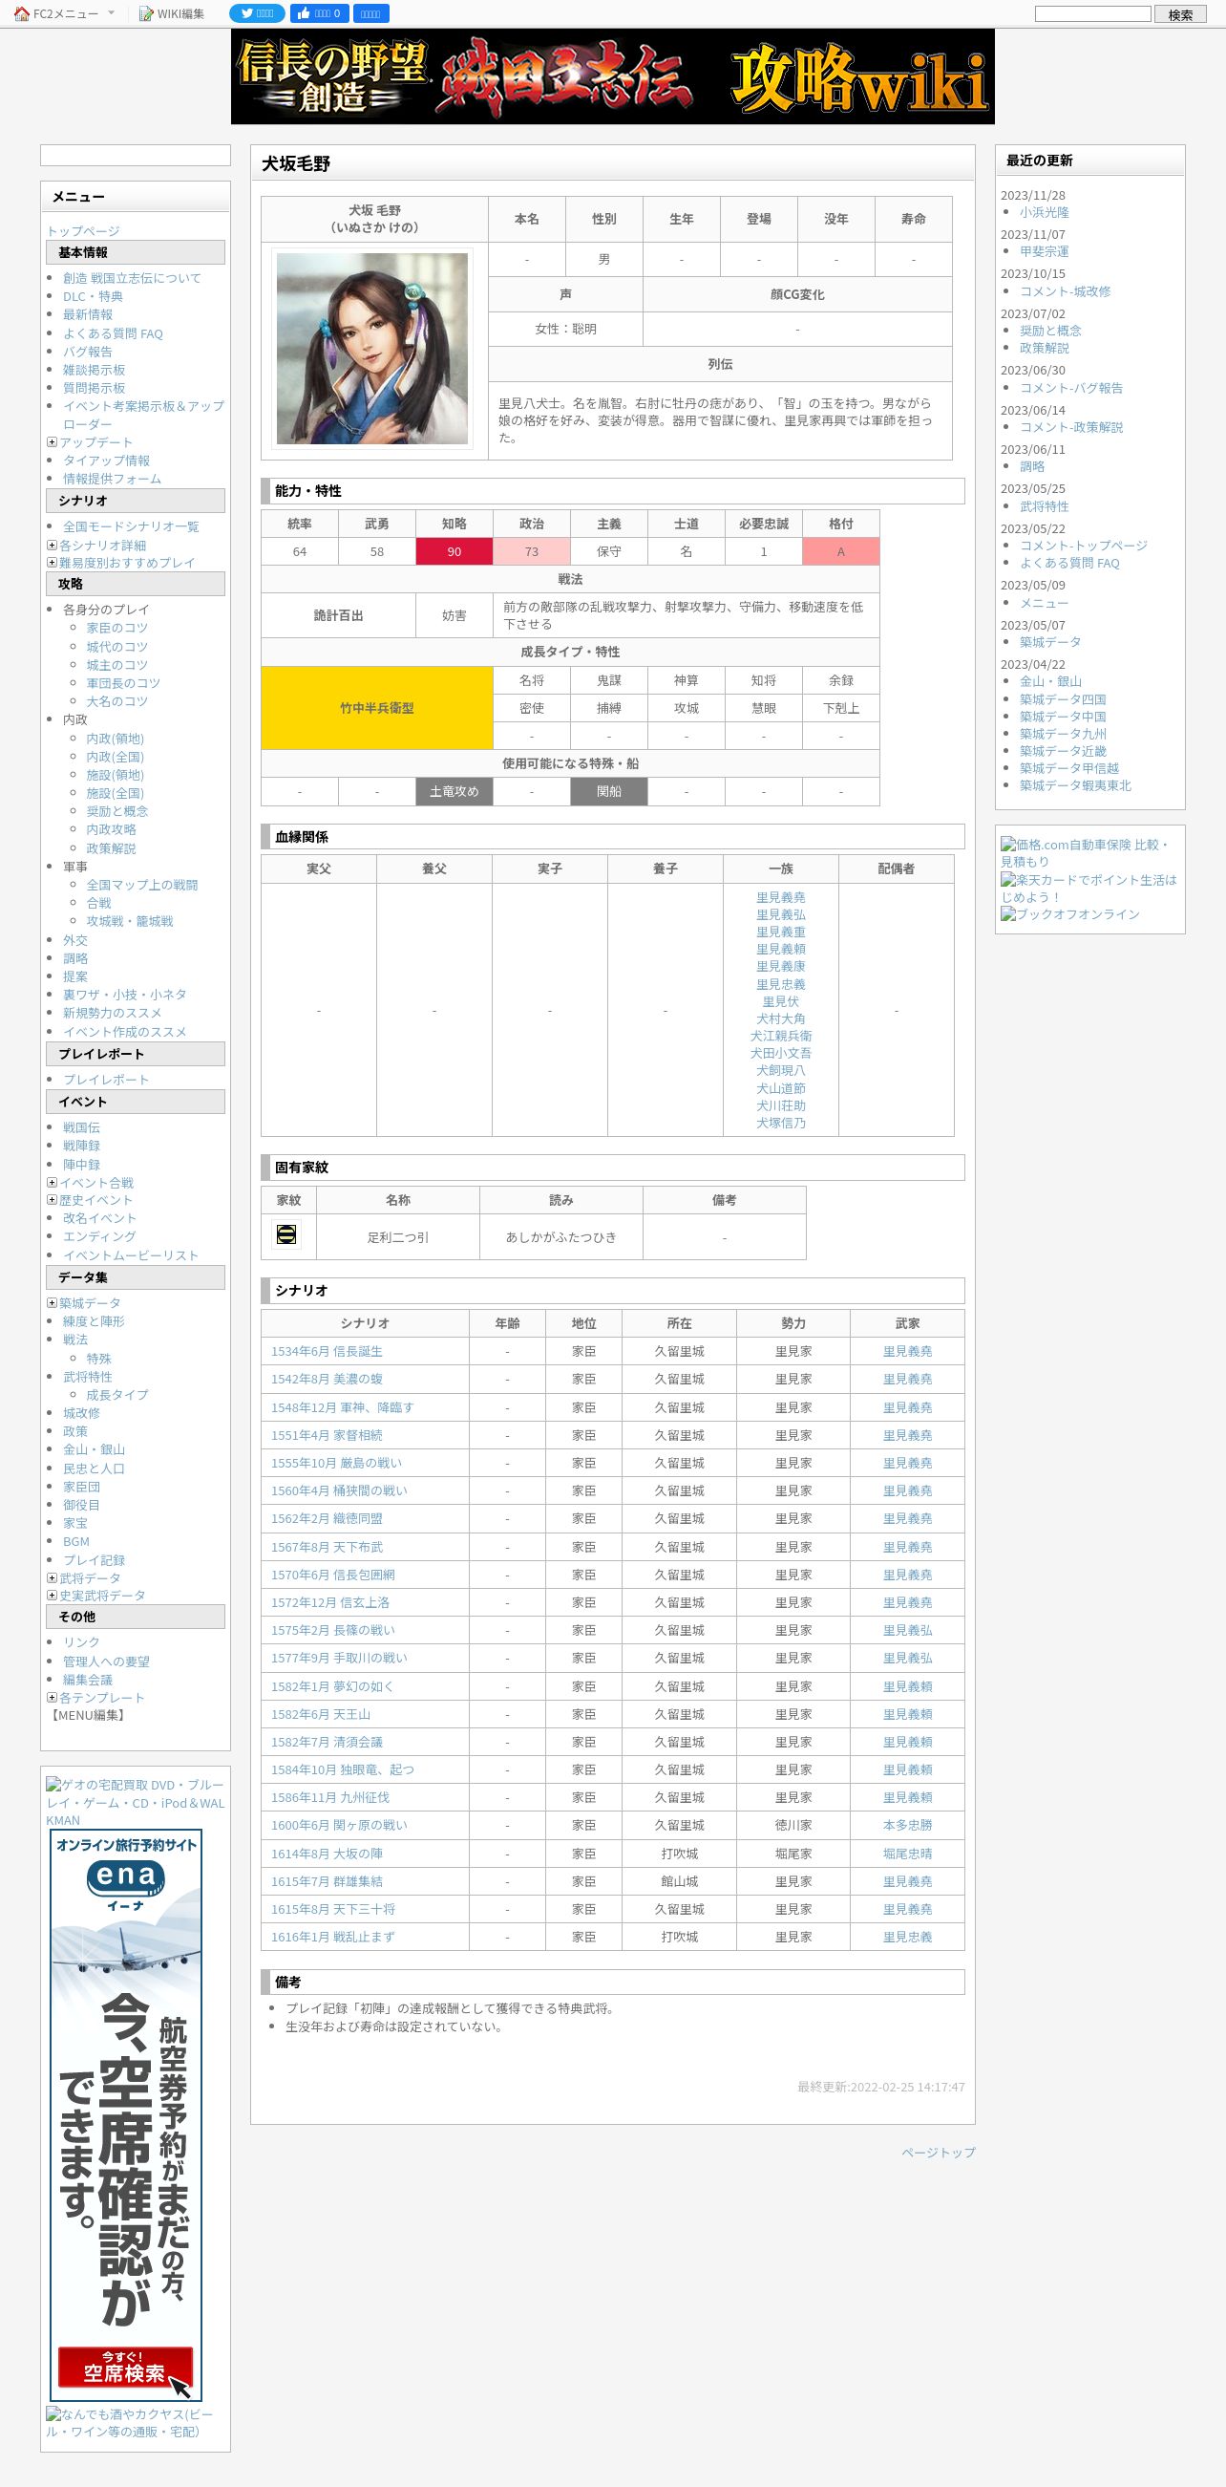Open 堀尾忠晴 in the 武家 column
1226x2487 pixels.
pos(908,1854)
